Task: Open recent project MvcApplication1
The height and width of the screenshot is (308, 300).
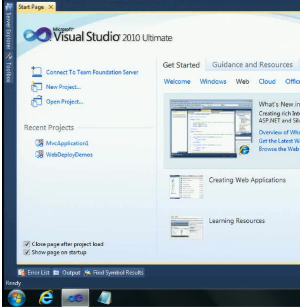Action: [67, 143]
